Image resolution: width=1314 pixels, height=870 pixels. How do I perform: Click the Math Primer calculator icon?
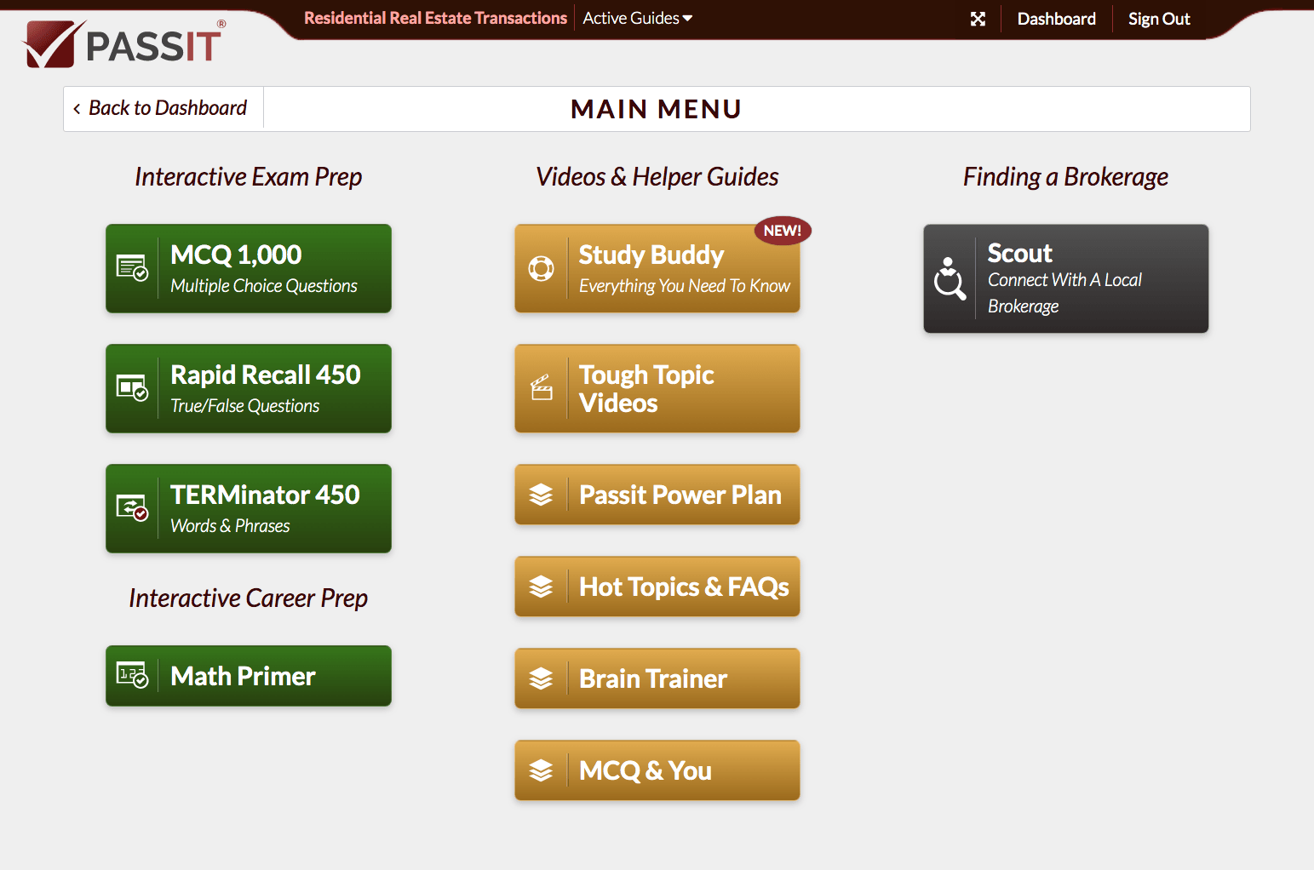[132, 675]
